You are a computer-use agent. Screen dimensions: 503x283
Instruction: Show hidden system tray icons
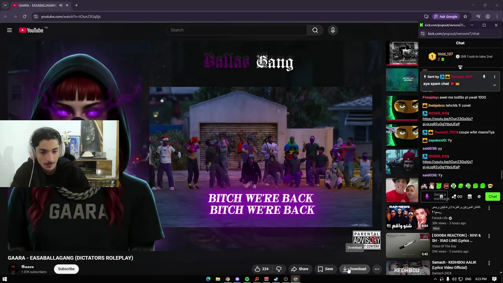(435, 279)
